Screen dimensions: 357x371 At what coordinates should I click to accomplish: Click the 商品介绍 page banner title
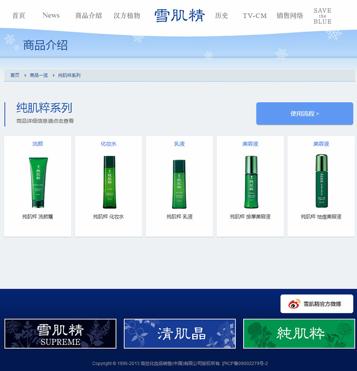(45, 45)
